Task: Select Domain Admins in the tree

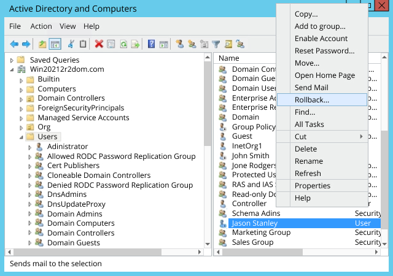Action: click(75, 214)
